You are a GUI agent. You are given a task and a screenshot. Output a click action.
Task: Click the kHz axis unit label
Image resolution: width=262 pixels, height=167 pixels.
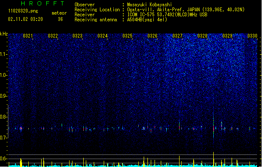[4, 34]
